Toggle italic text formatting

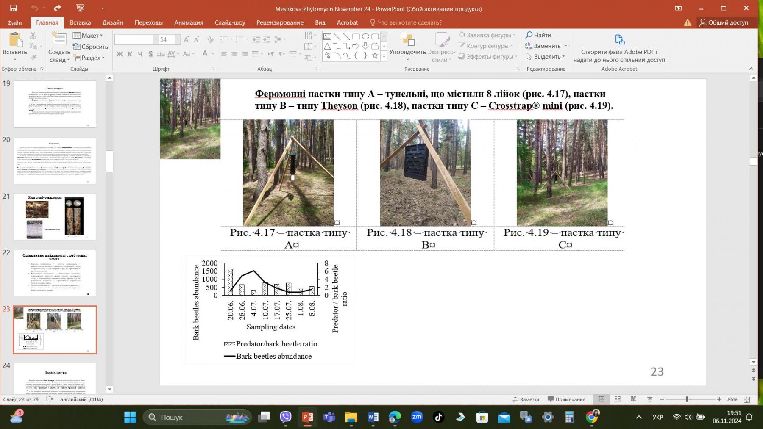pos(130,54)
